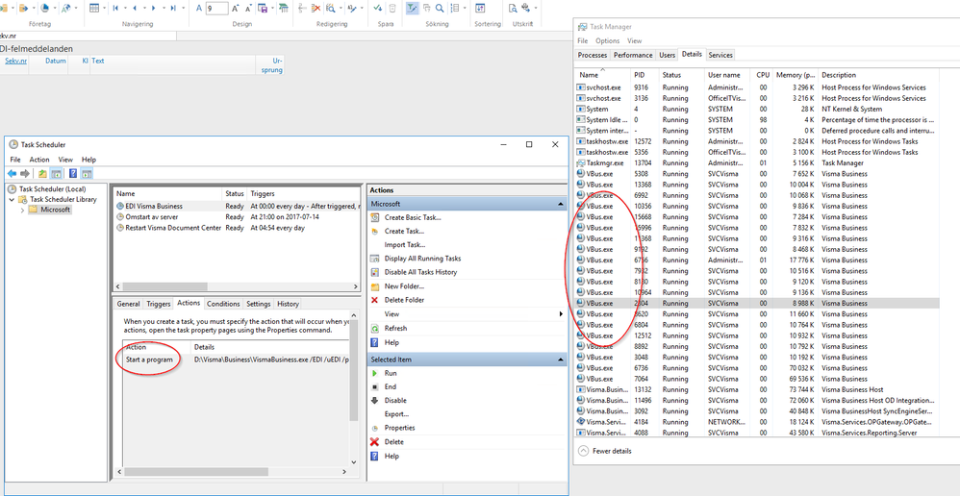
Task: Open dropdown arrow next to save layout icon
Action: click(x=271, y=8)
